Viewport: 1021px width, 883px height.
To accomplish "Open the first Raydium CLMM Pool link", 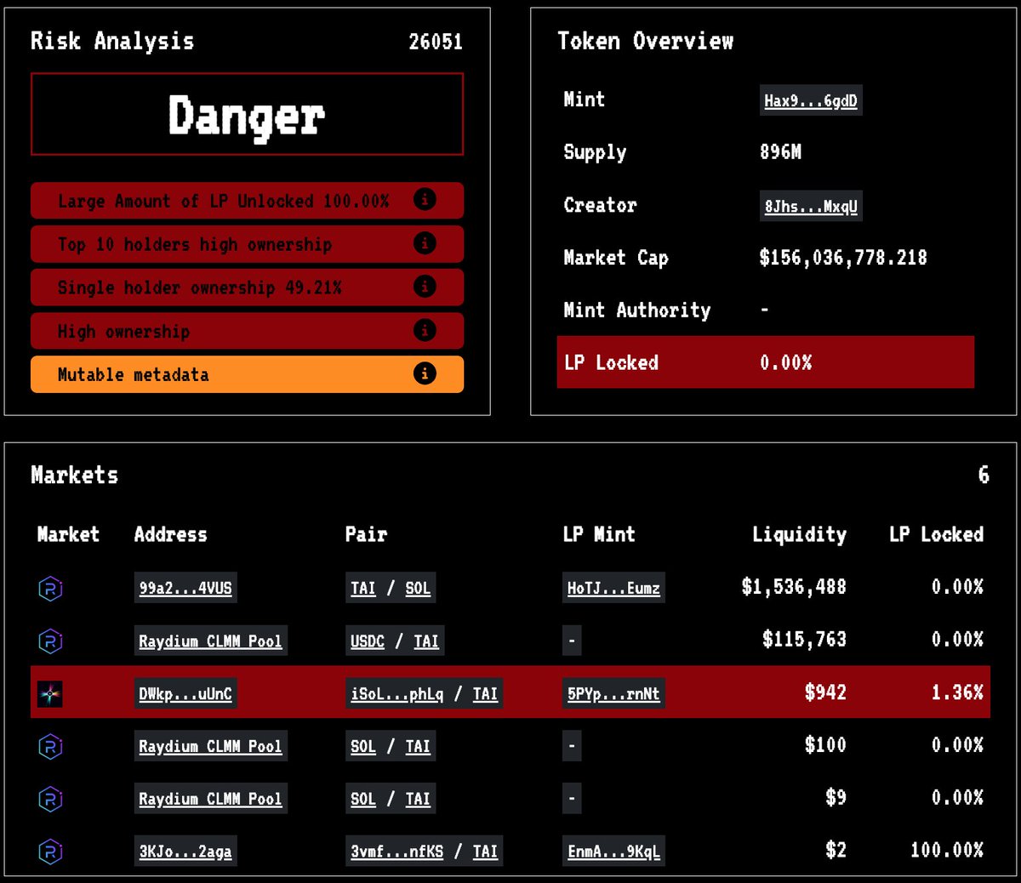I will click(210, 641).
